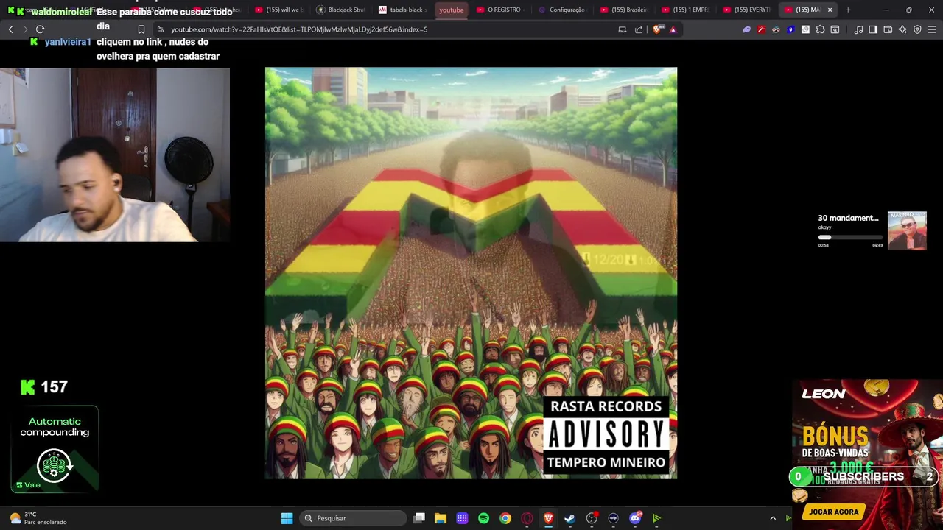
Task: Click the Automatic compounding Vaio ad
Action: tap(55, 448)
